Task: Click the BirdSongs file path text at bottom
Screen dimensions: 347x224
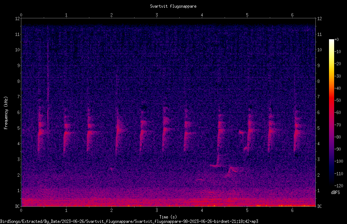Action: (129, 221)
